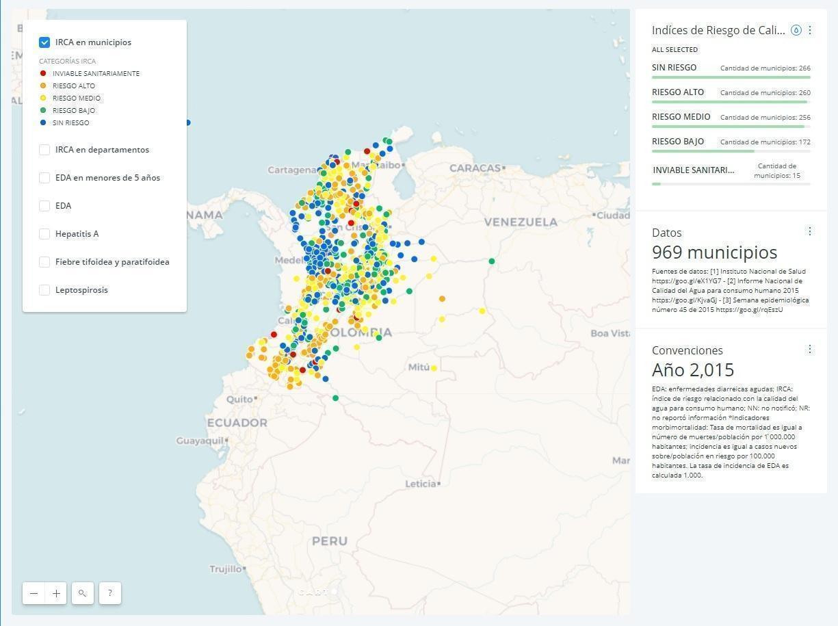The height and width of the screenshot is (626, 838).
Task: Click the zoom in plus icon
Action: pyautogui.click(x=56, y=593)
